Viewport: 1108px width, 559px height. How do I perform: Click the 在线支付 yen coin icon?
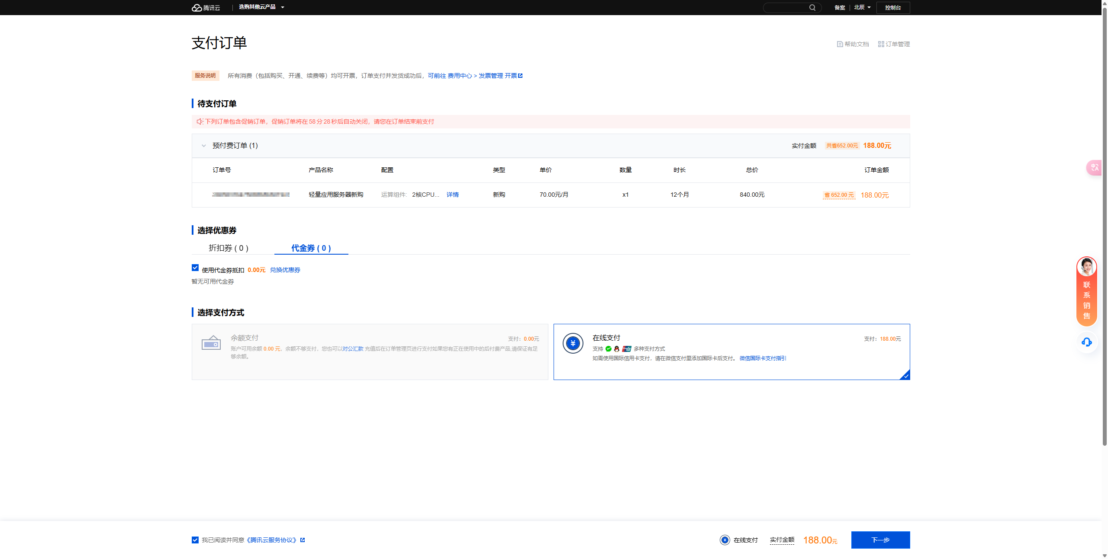pyautogui.click(x=573, y=343)
